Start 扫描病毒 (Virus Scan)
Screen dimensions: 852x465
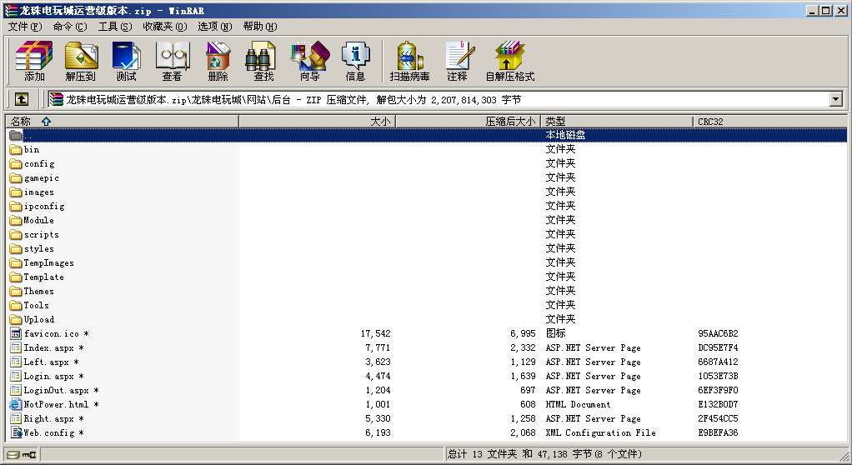pyautogui.click(x=409, y=61)
